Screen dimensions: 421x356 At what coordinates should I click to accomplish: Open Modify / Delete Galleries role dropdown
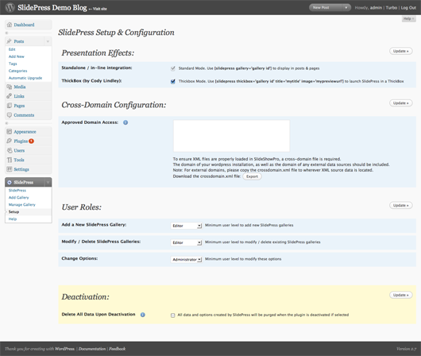pyautogui.click(x=186, y=242)
